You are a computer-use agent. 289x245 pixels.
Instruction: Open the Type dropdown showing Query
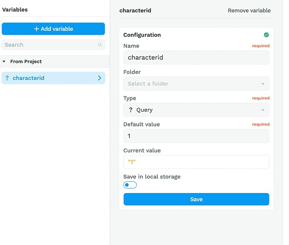click(x=196, y=110)
